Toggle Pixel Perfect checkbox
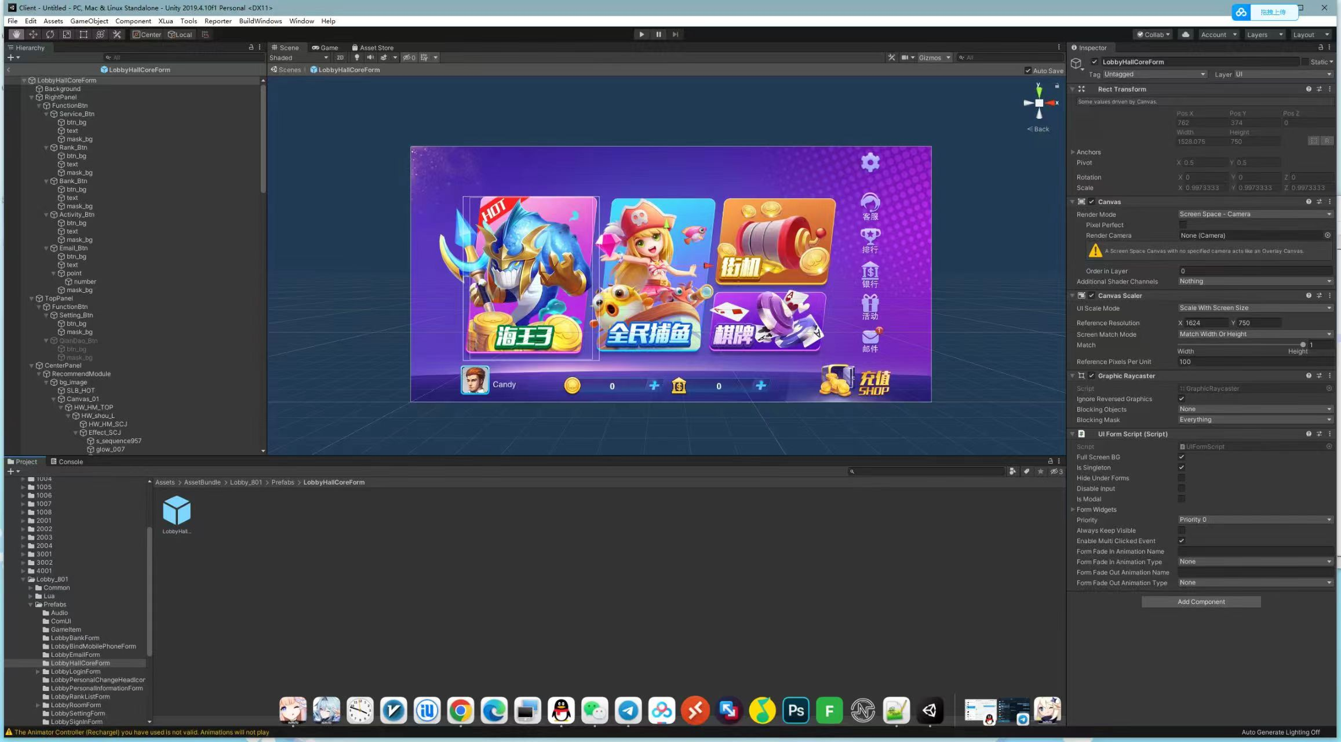 point(1181,225)
